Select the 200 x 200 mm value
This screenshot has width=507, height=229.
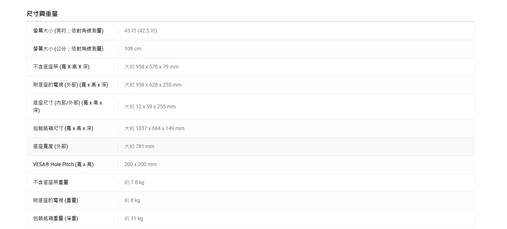[140, 164]
